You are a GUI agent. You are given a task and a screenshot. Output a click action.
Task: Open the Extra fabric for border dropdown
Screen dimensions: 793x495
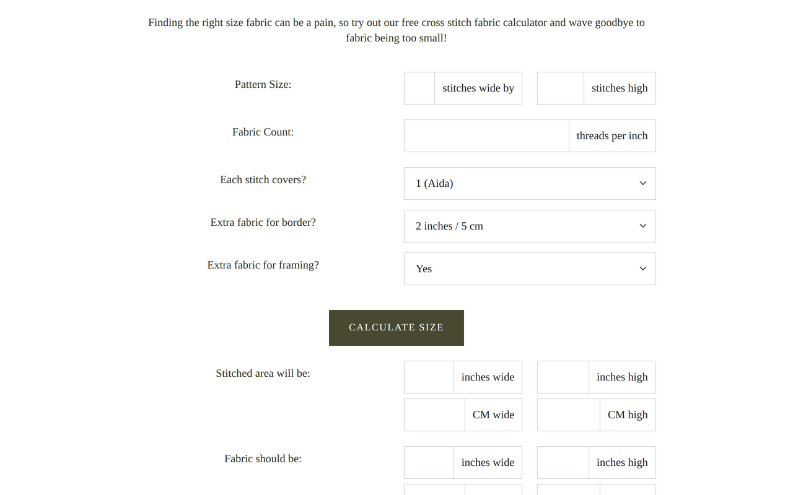pyautogui.click(x=530, y=226)
